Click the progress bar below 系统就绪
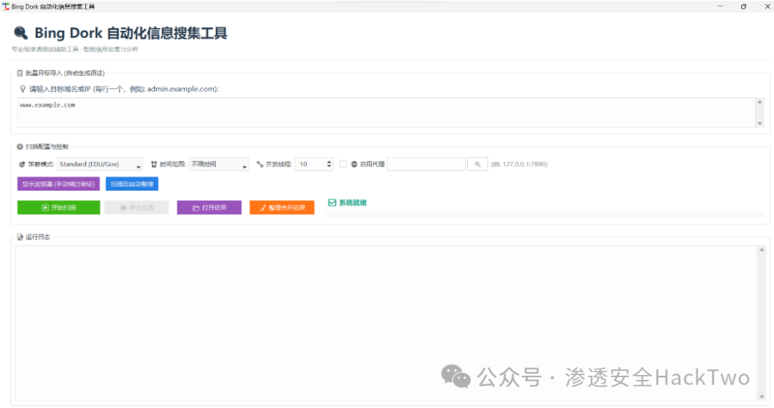Image resolution: width=774 pixels, height=408 pixels. (545, 214)
